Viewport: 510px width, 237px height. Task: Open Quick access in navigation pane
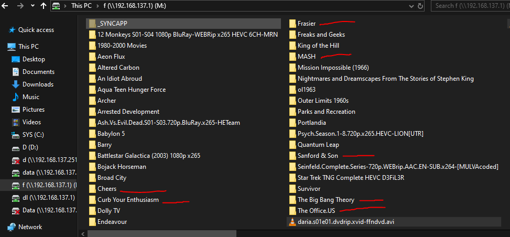[36, 30]
